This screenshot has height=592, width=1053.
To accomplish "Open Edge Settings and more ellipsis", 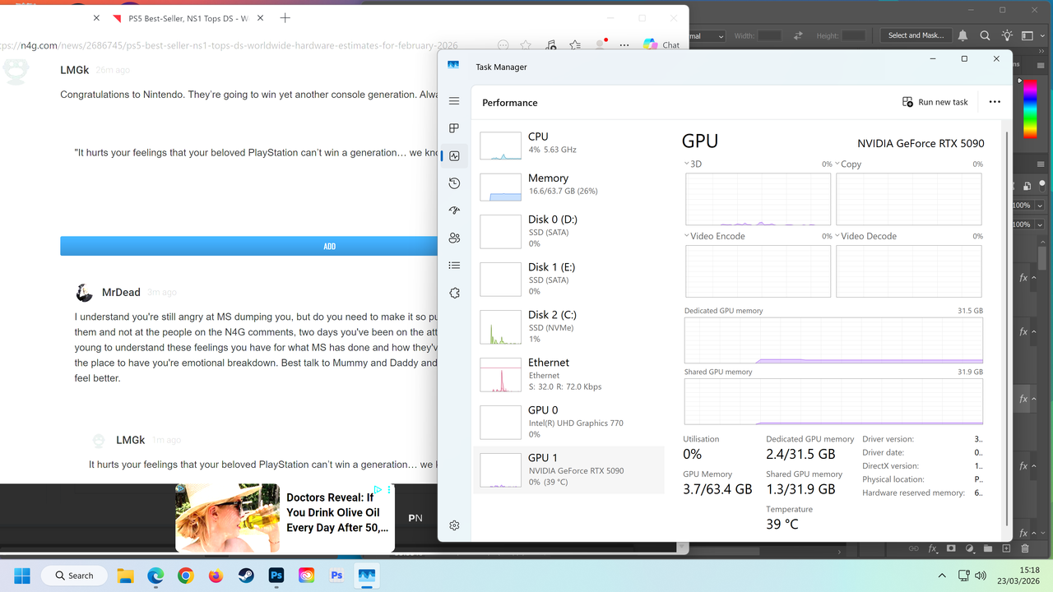I will (x=624, y=45).
